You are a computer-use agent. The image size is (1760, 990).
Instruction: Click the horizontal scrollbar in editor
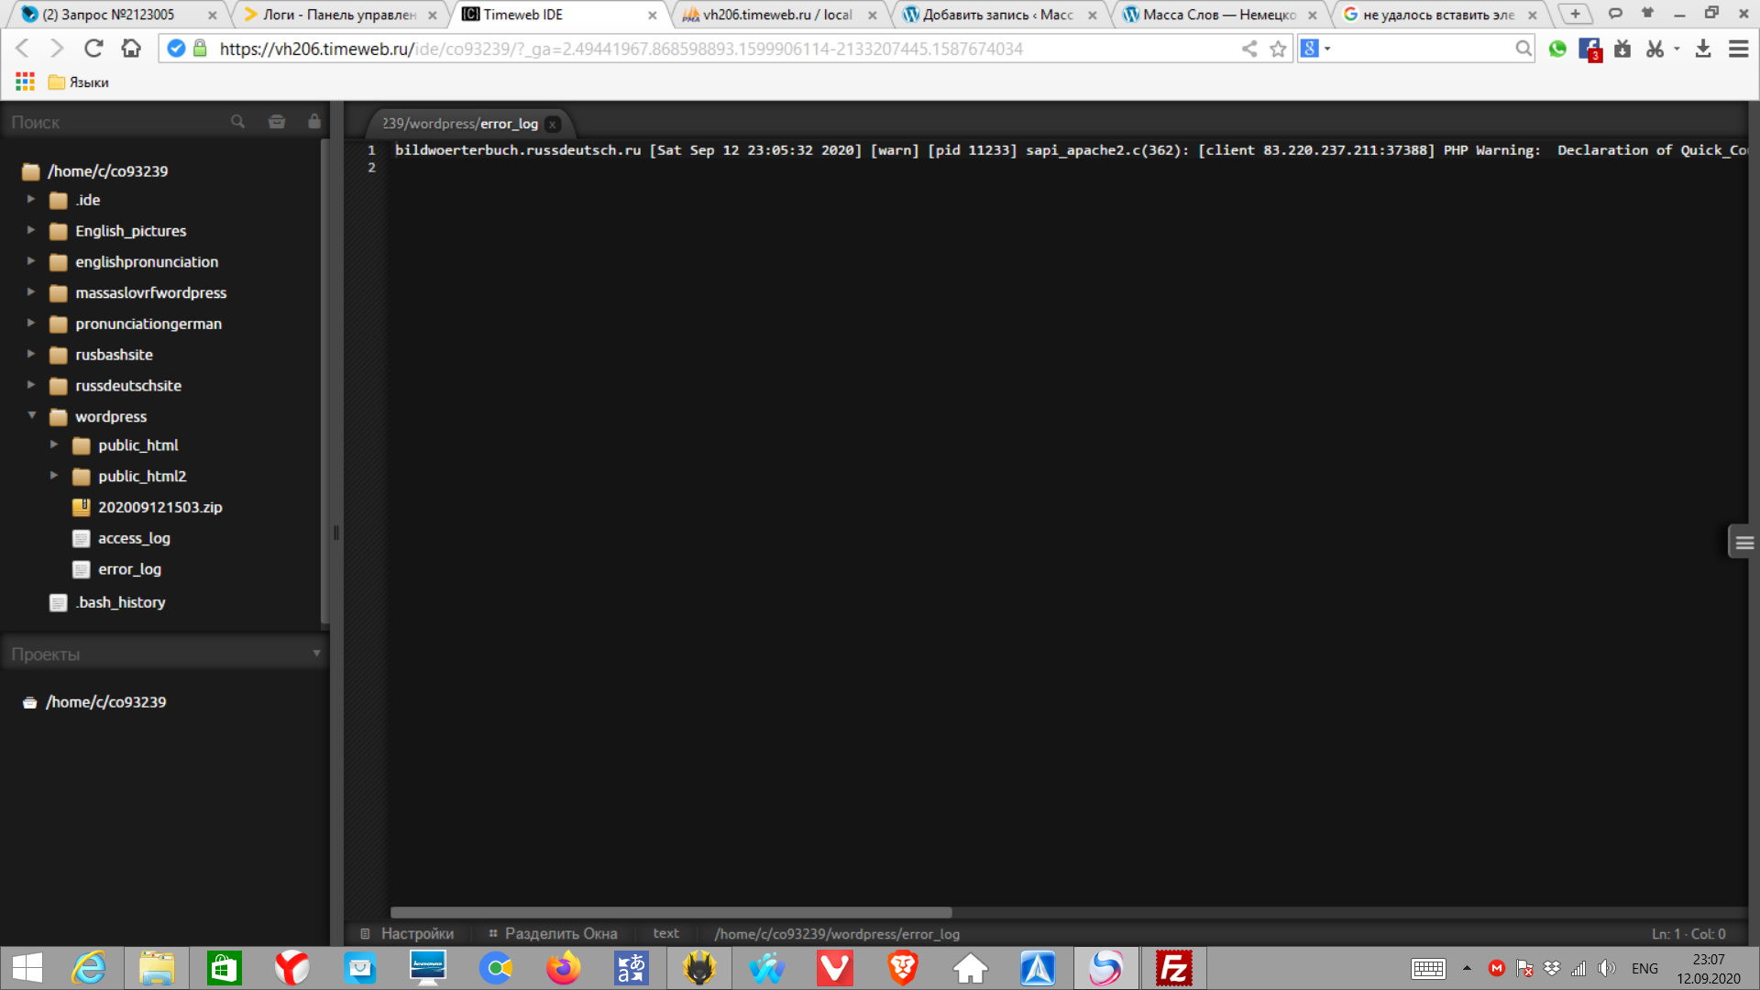tap(671, 912)
